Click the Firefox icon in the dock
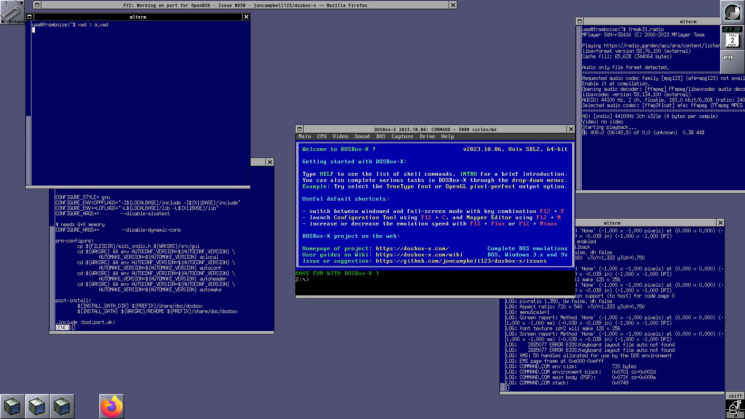Viewport: 745px width, 419px height. (x=112, y=406)
